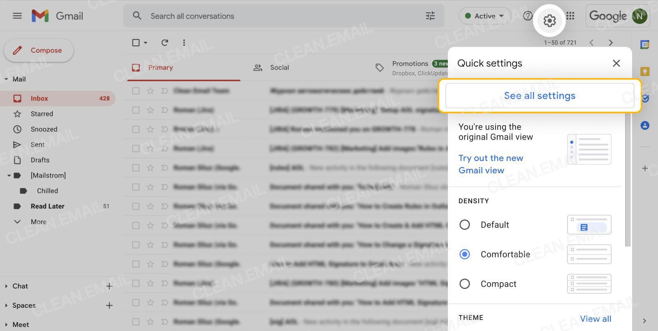Open the Google account avatar N
The image size is (658, 331).
pyautogui.click(x=639, y=16)
